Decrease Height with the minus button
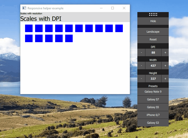Screen dimensions: 188x138 (x=141, y=79)
